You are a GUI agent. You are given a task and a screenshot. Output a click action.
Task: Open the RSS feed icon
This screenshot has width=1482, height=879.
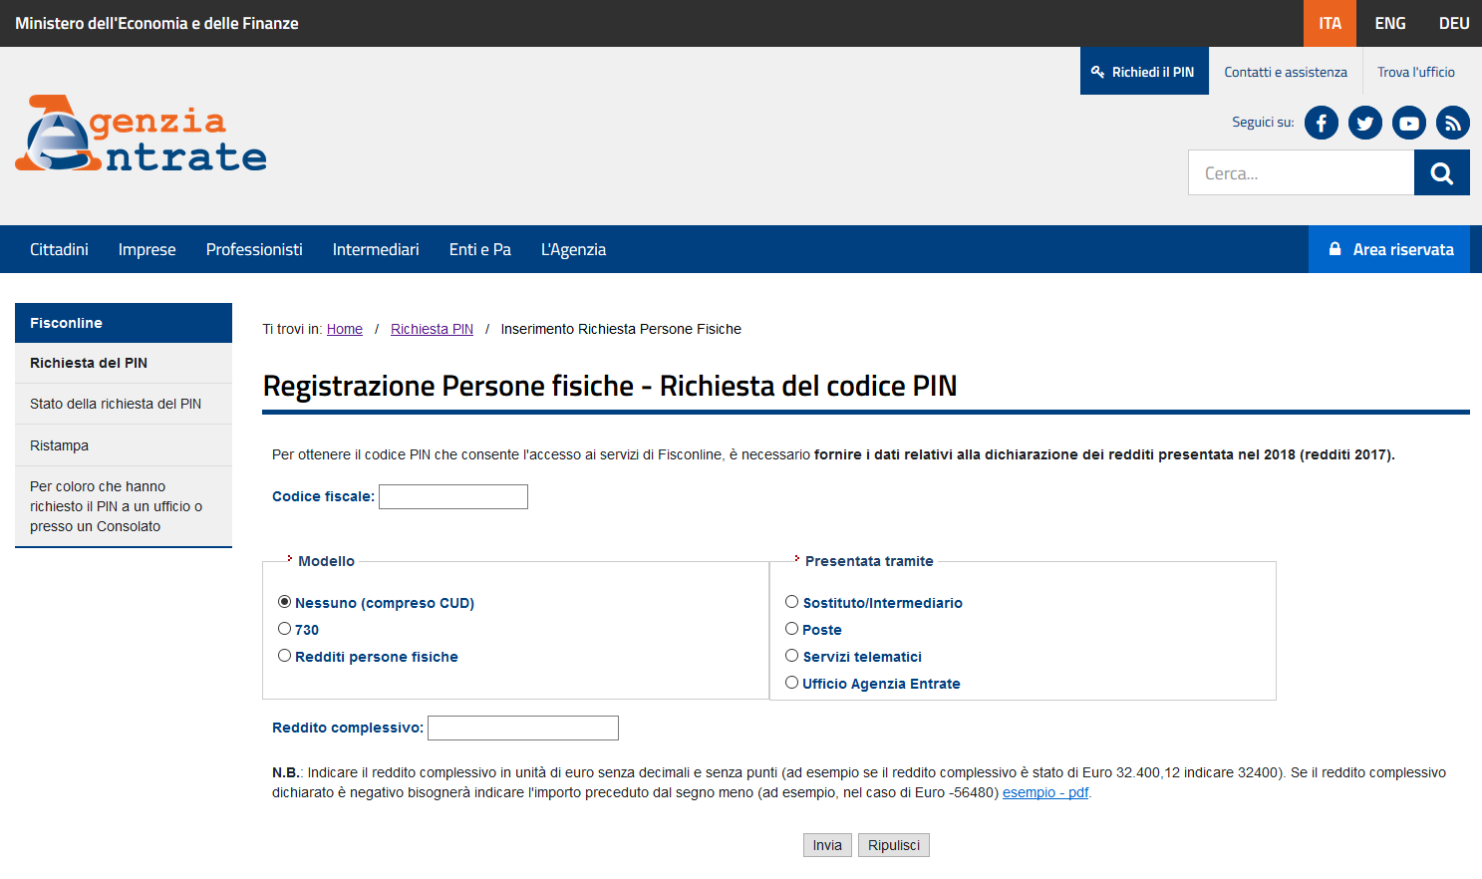(x=1452, y=123)
